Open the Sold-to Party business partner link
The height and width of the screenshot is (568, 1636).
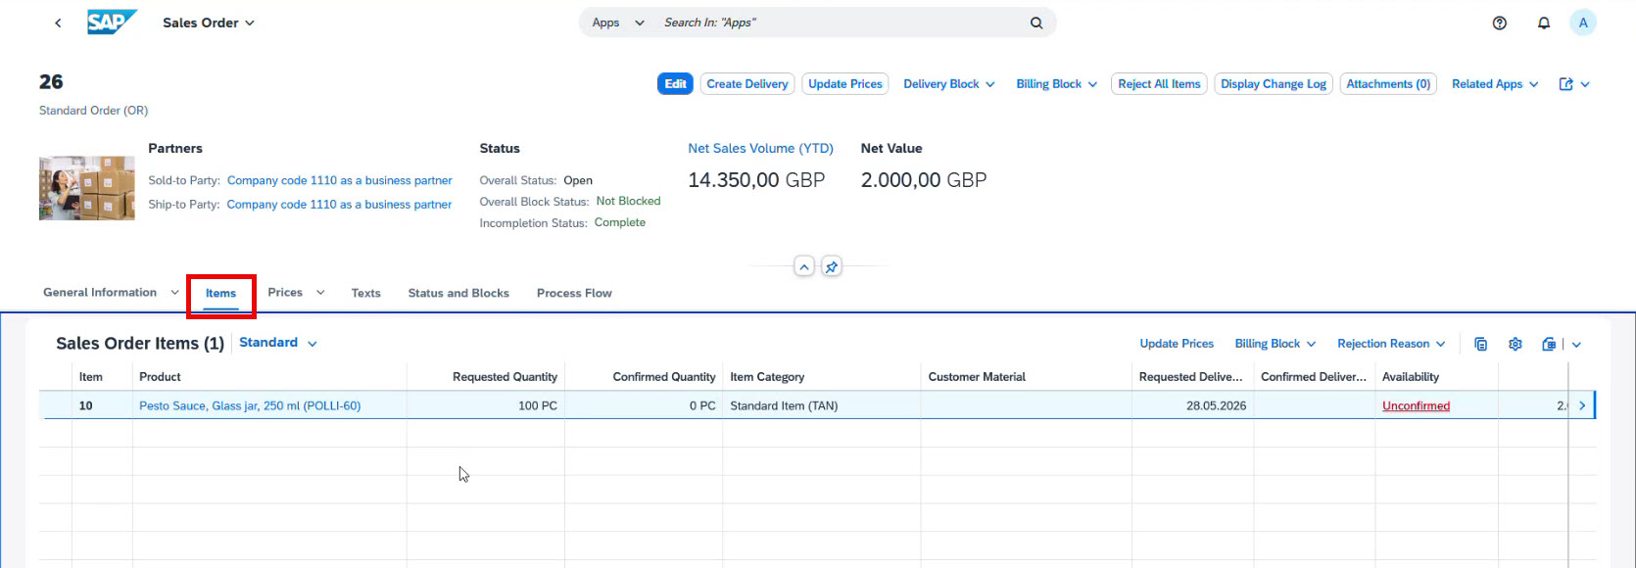point(340,180)
